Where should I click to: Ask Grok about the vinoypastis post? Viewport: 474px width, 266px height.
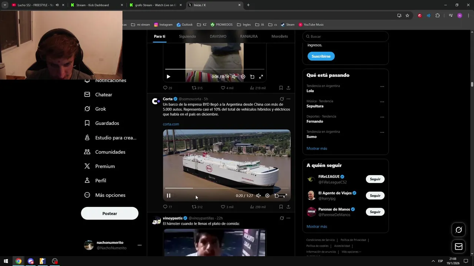pyautogui.click(x=282, y=218)
